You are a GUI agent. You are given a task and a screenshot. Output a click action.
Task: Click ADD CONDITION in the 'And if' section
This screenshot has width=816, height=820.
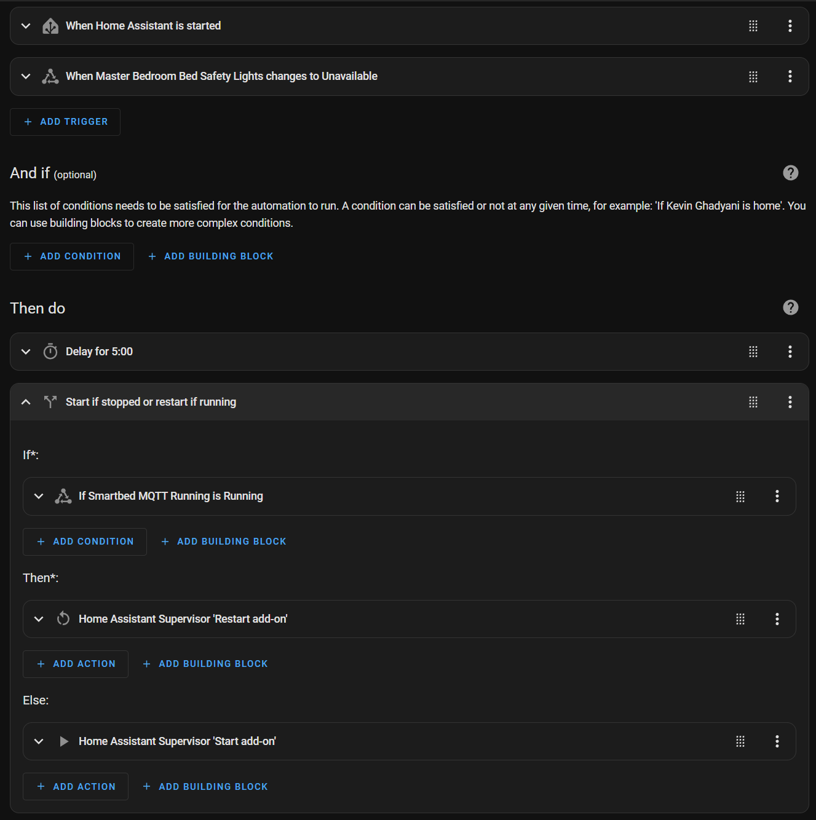(71, 256)
